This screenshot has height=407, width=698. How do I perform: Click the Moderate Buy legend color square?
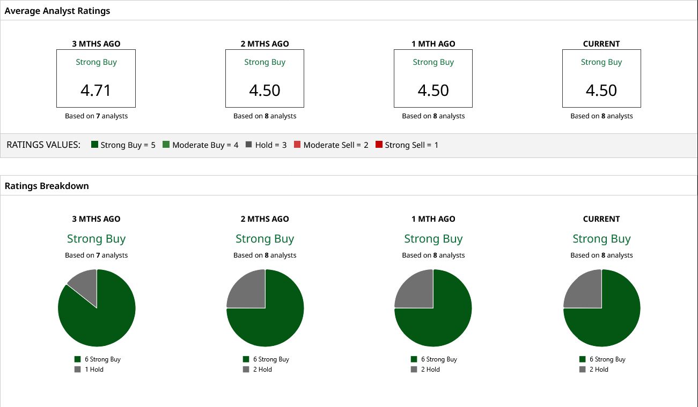tap(166, 145)
